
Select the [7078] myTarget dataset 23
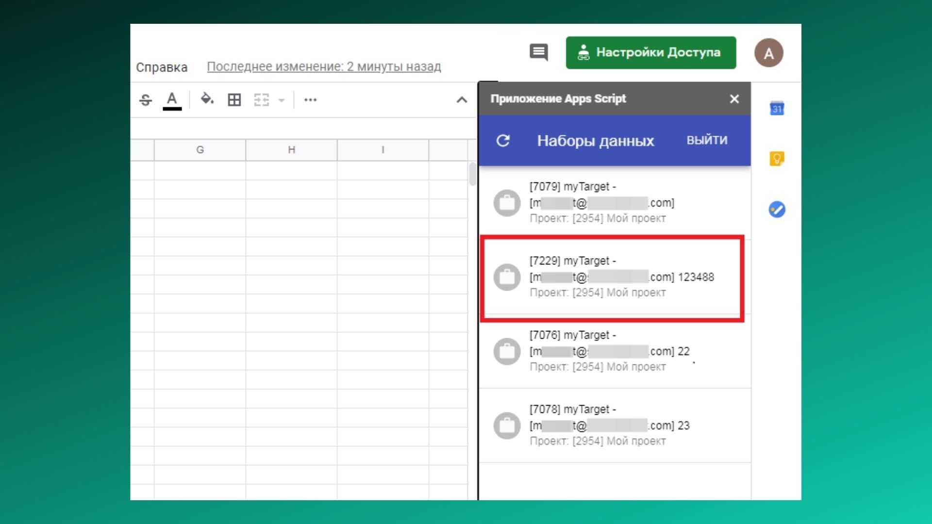click(615, 426)
